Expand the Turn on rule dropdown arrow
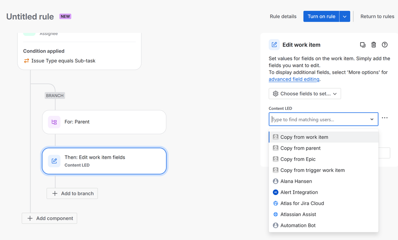Image resolution: width=398 pixels, height=240 pixels. click(x=345, y=16)
